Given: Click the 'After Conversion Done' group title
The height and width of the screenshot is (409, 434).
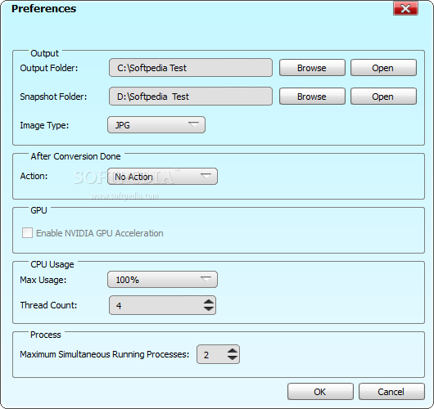Looking at the screenshot, I should pos(75,156).
